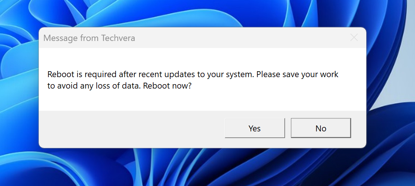The image size is (415, 186).
Task: Confirm reboot with the Yes button
Action: (x=255, y=128)
